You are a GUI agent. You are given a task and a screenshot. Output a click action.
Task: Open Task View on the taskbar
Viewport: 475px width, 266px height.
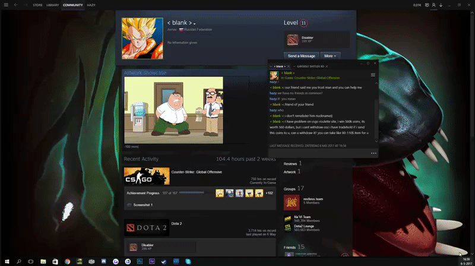point(31,261)
